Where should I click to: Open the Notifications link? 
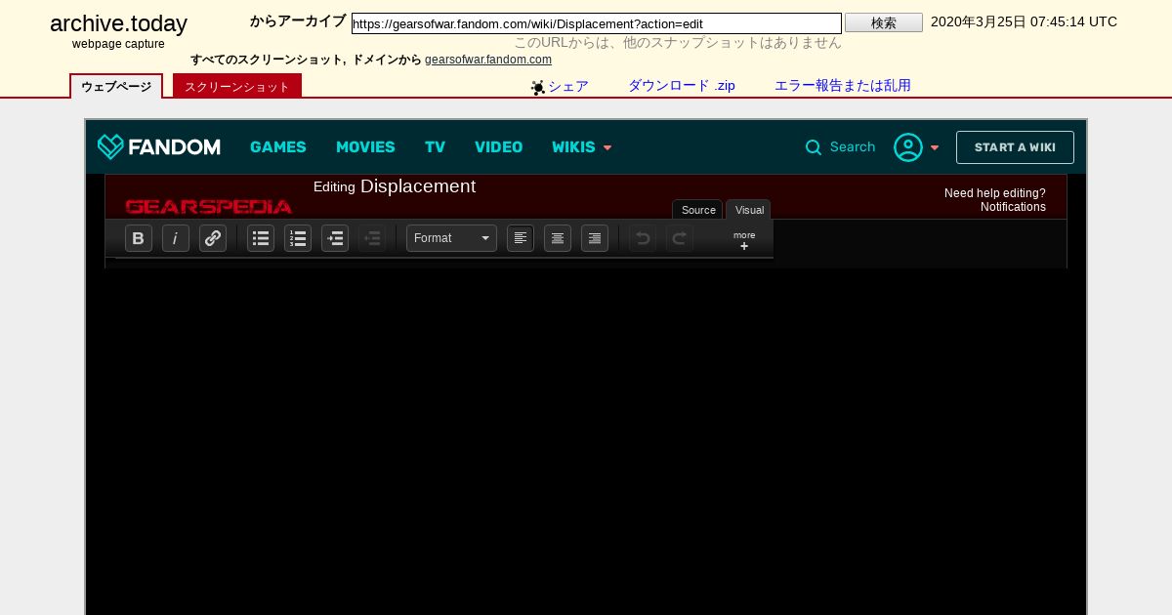(x=1013, y=207)
